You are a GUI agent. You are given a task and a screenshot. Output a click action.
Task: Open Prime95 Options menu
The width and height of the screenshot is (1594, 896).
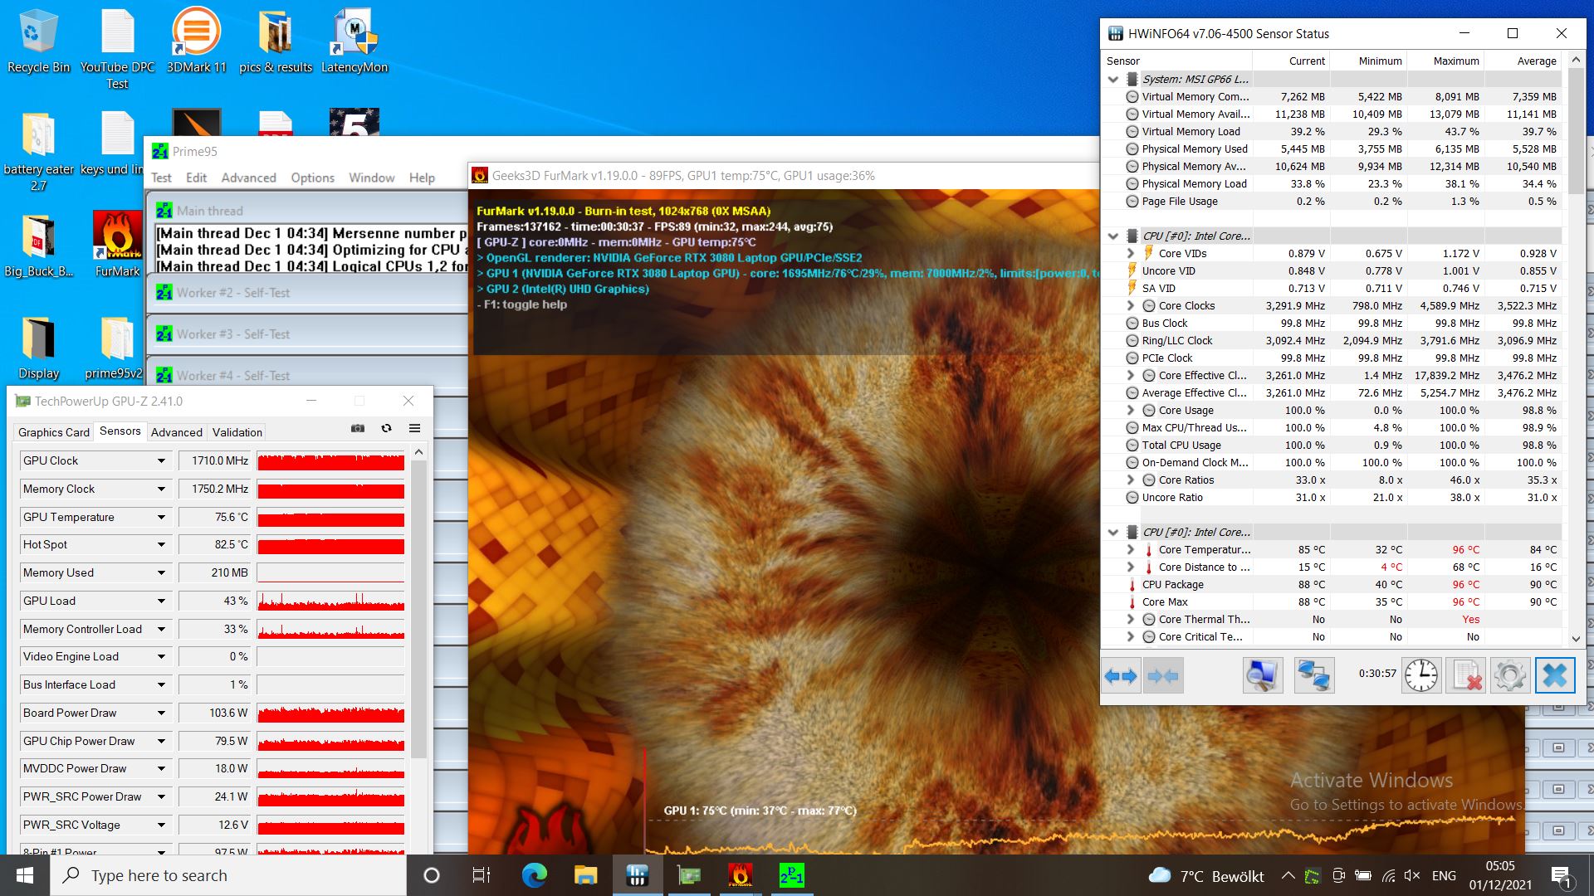[313, 178]
